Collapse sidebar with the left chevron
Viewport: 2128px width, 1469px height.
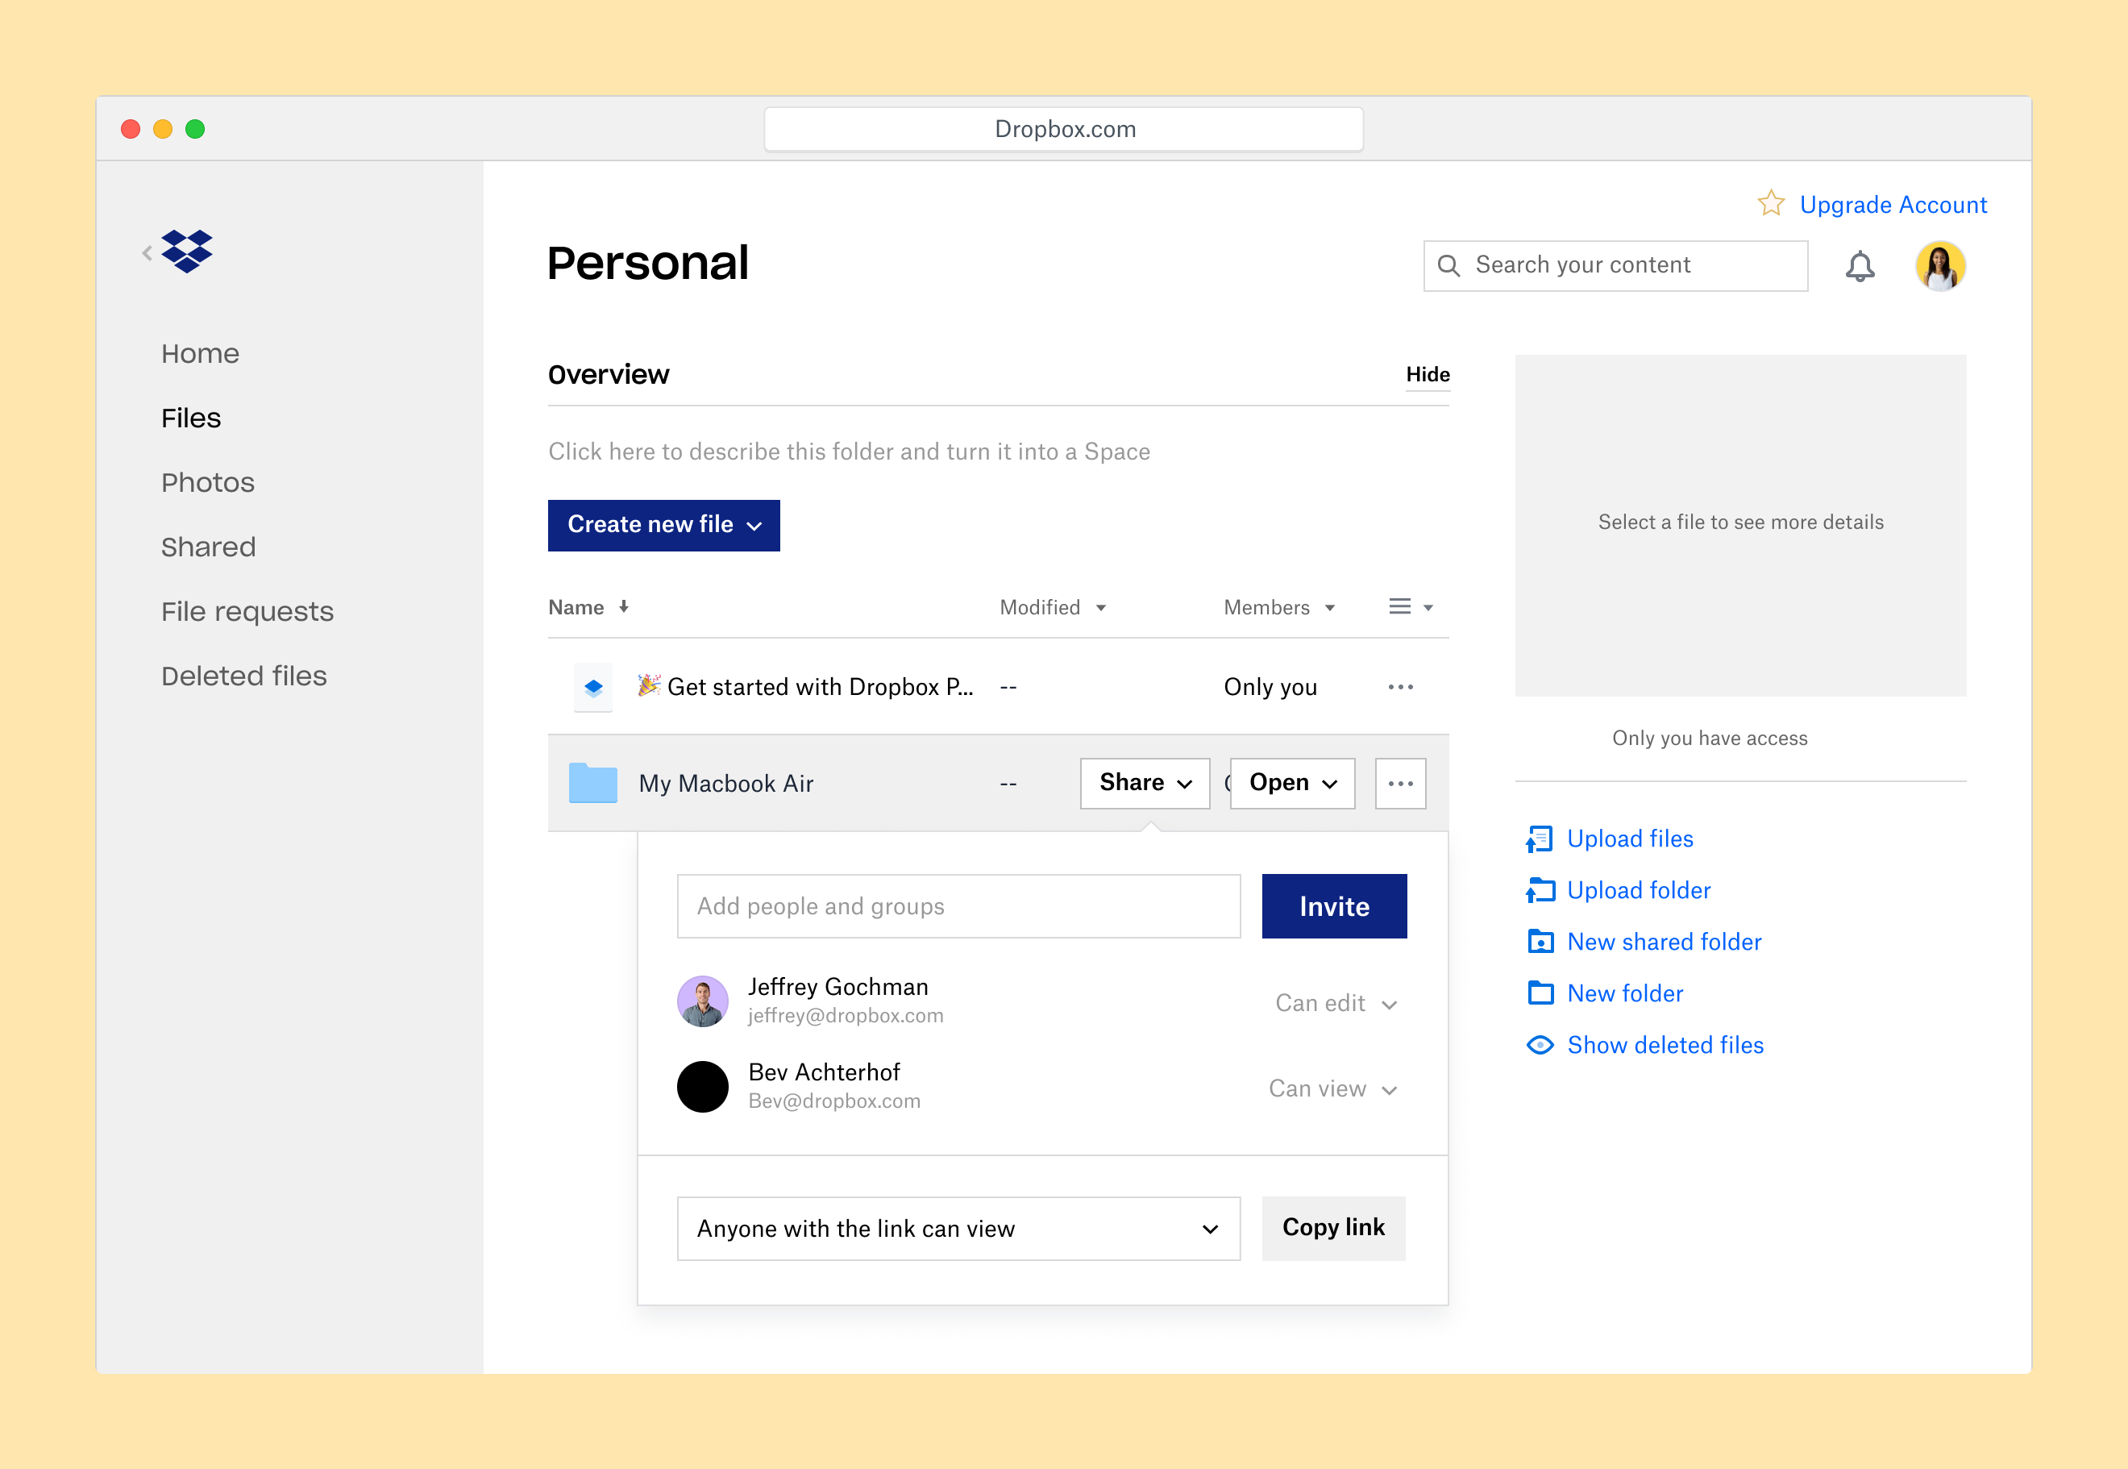coord(148,252)
